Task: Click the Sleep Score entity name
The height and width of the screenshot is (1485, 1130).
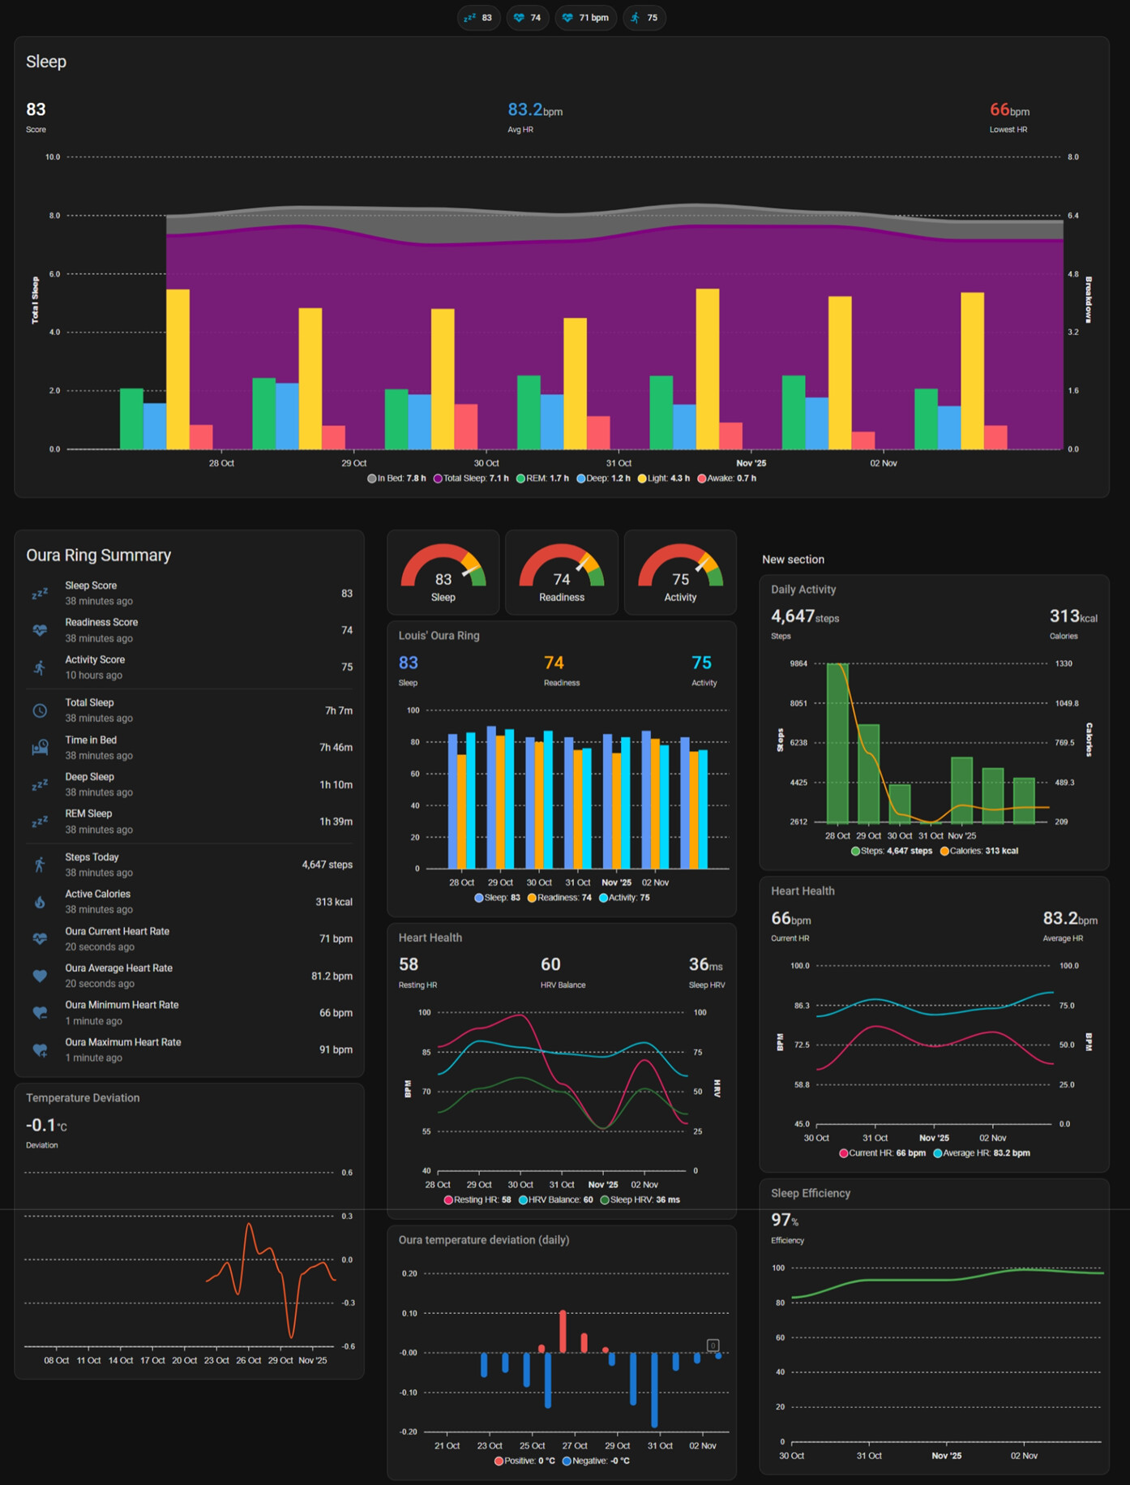Action: click(91, 586)
